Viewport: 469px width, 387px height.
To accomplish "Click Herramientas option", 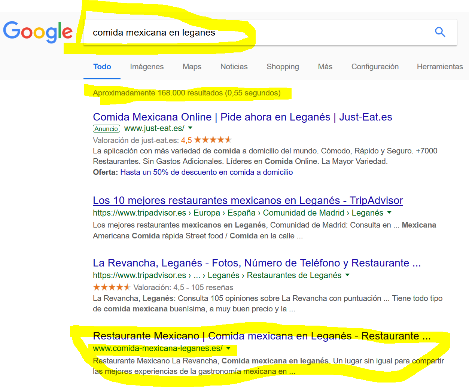I will click(x=440, y=67).
